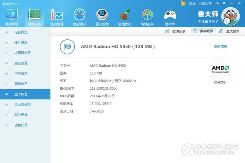245x163 pixels.
Task: Click the 驱动版本 row label
Action: click(x=66, y=104)
